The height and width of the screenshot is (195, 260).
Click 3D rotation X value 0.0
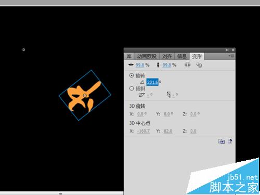(x=140, y=114)
